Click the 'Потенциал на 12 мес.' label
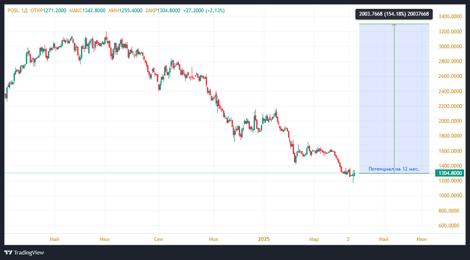 [x=394, y=168]
